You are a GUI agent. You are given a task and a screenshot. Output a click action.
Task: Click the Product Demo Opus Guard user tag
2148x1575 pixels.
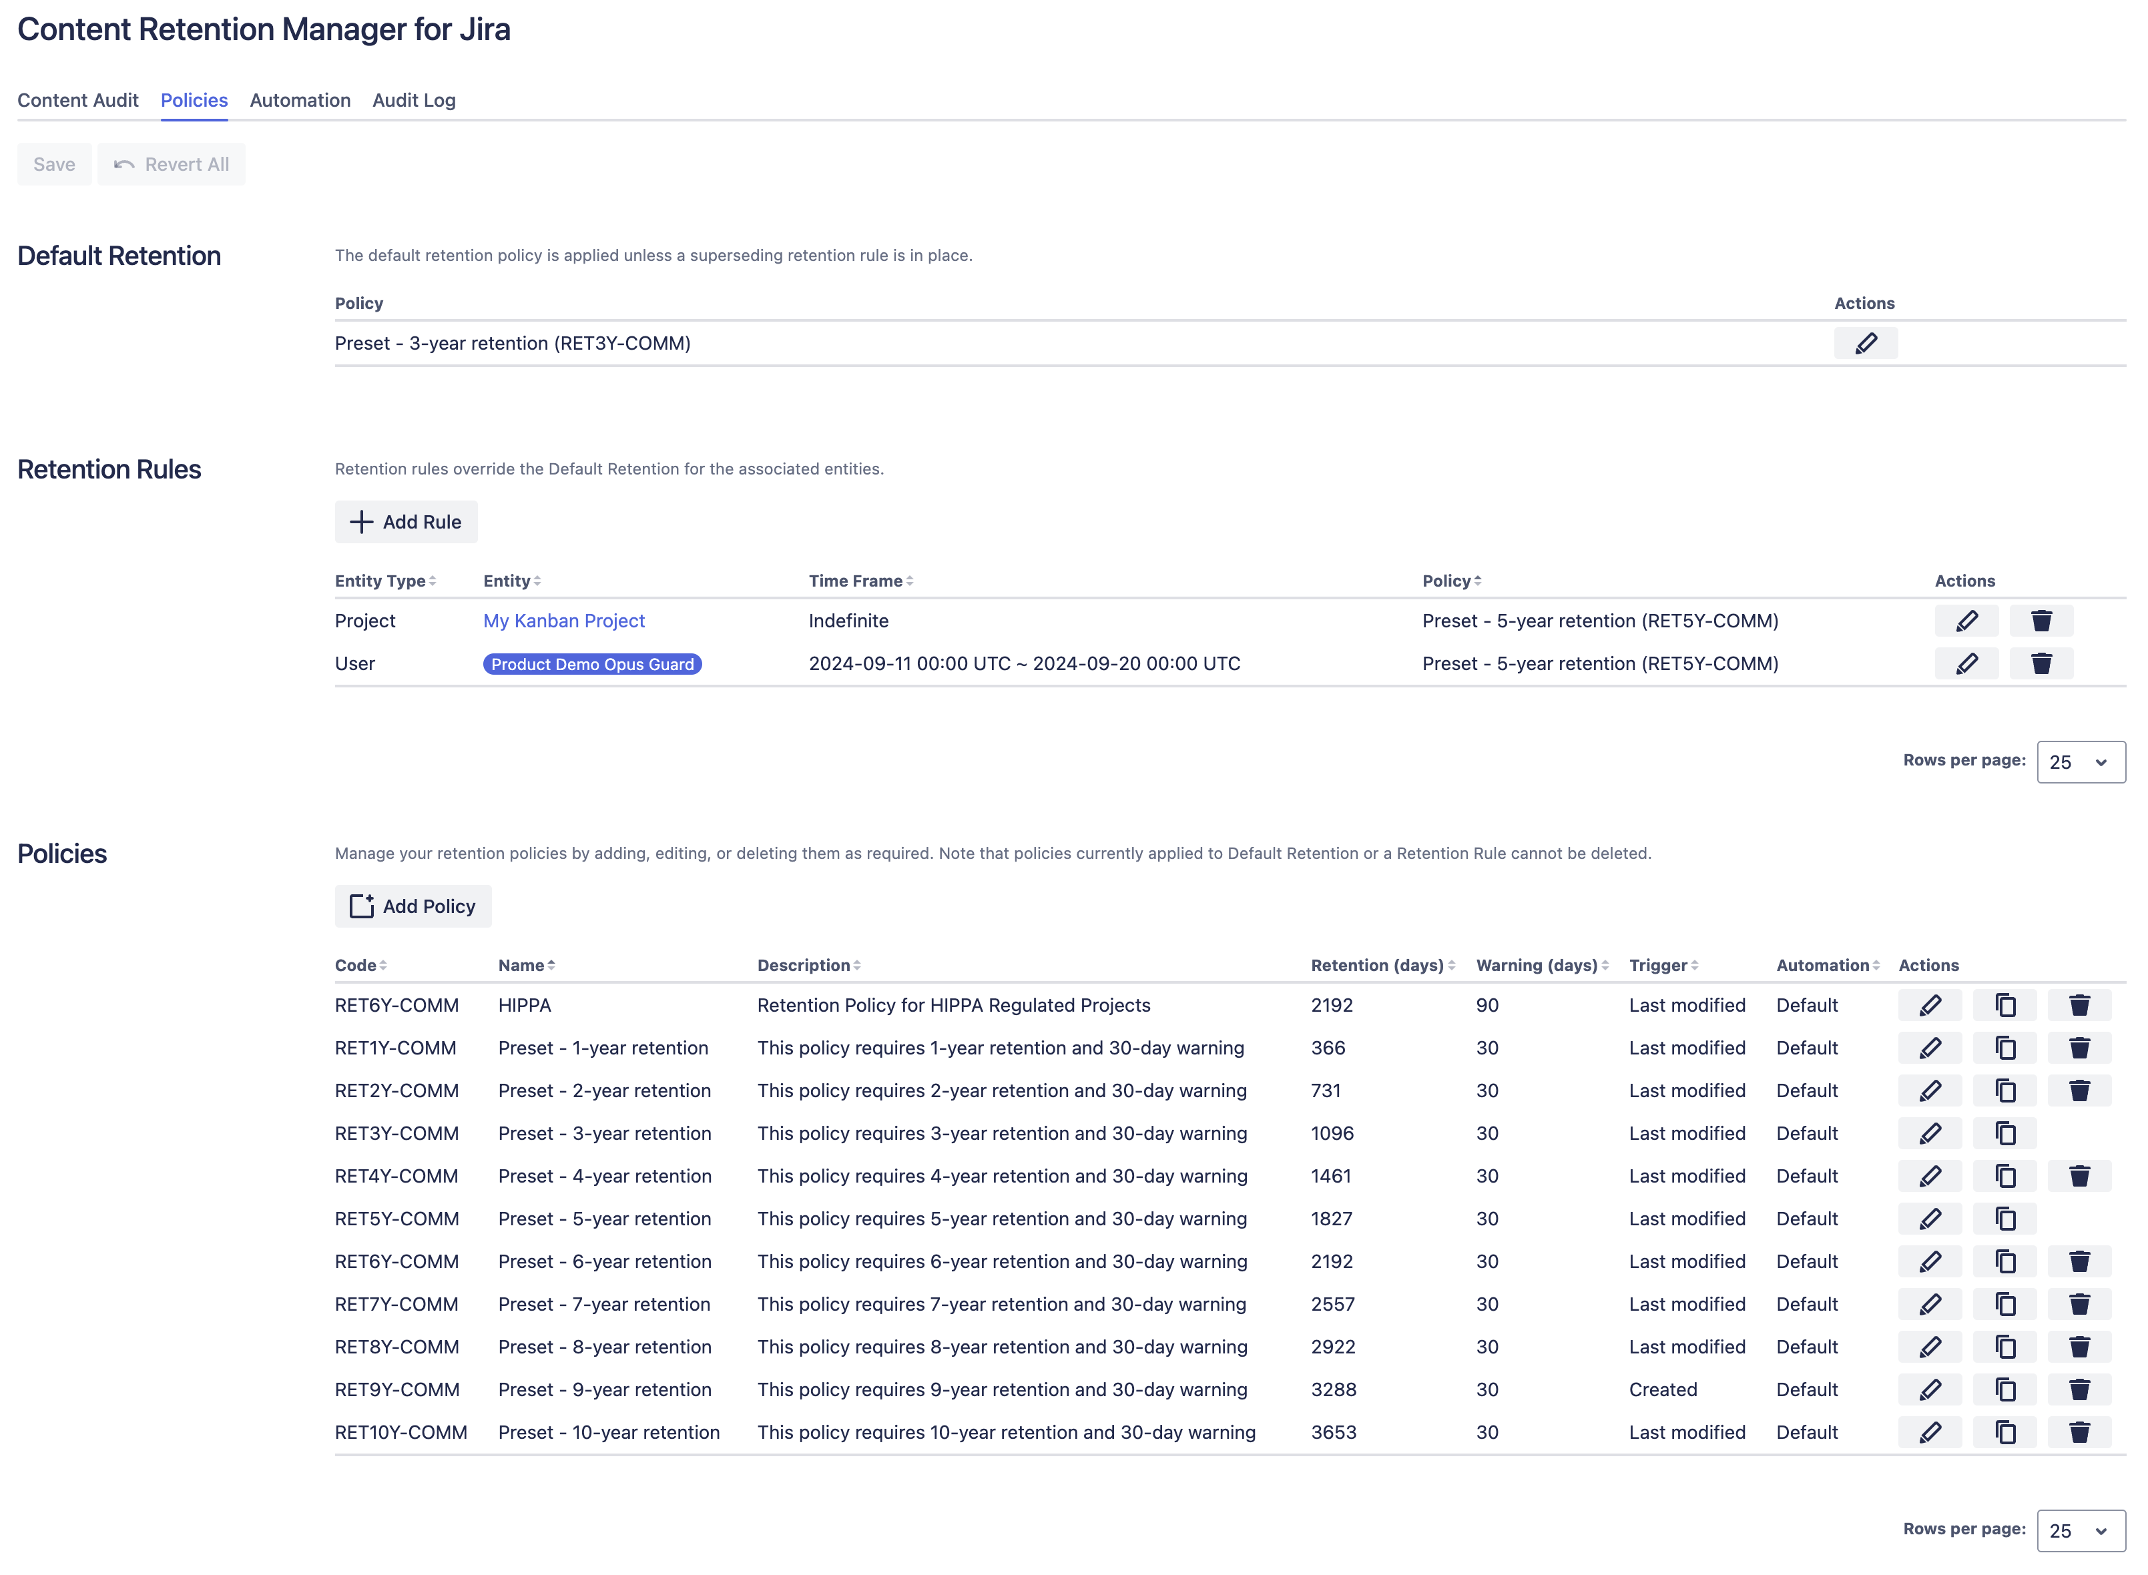click(x=591, y=663)
